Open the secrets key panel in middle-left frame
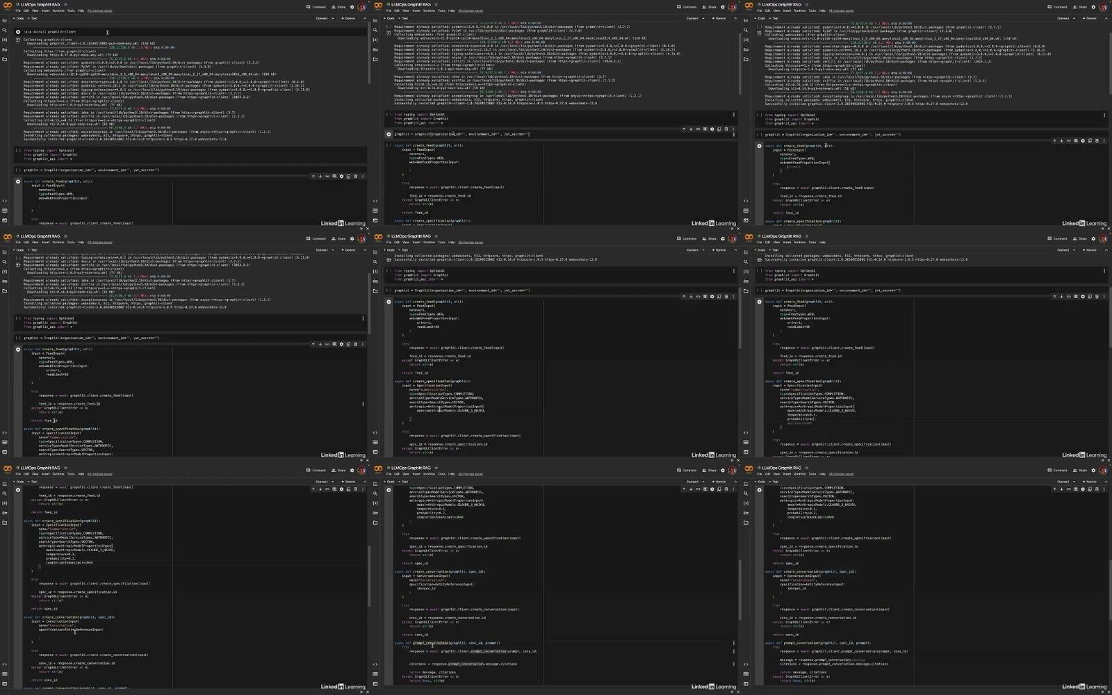The width and height of the screenshot is (1112, 695). coord(5,281)
